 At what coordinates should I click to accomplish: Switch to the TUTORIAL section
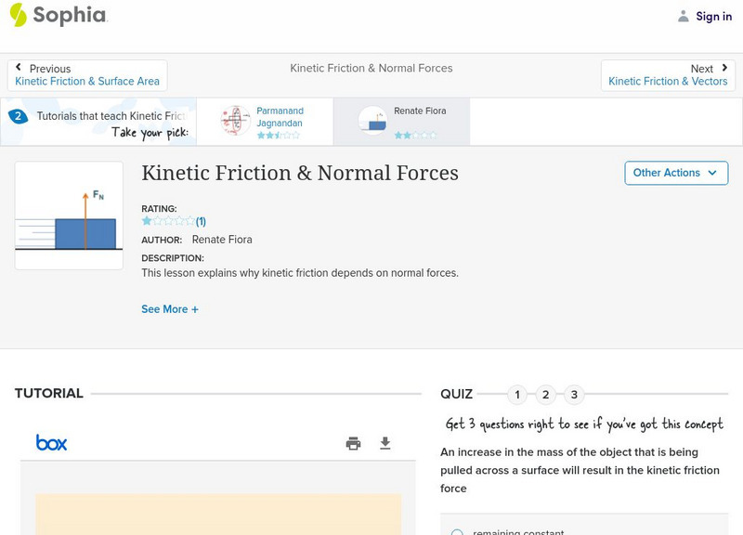(49, 393)
